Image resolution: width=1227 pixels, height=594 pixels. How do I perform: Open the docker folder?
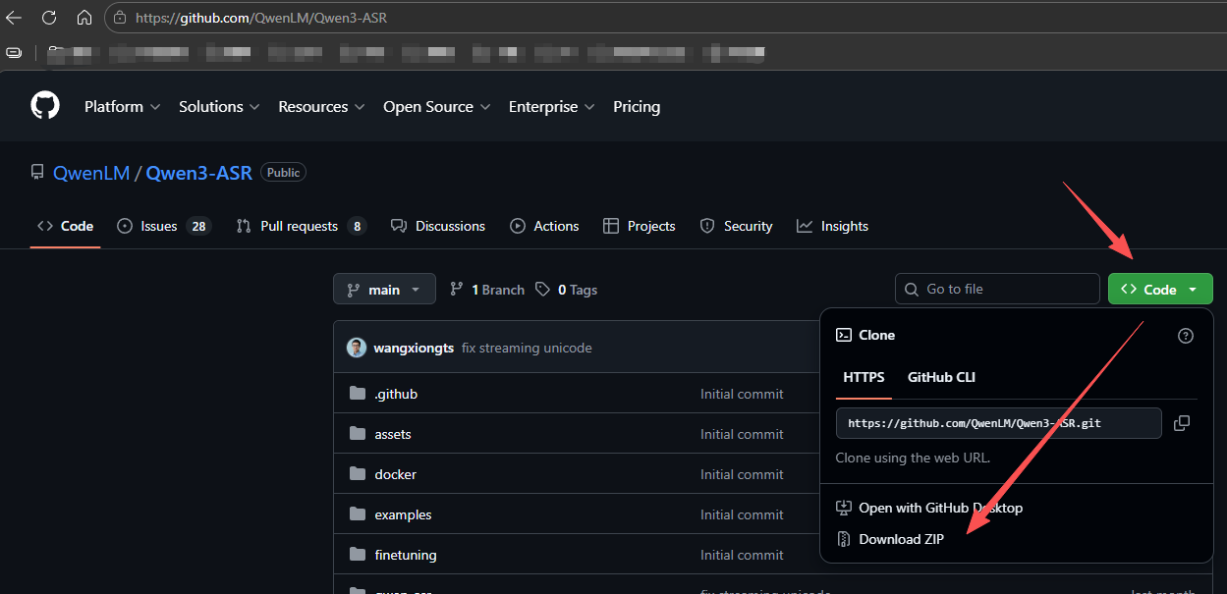pos(395,474)
